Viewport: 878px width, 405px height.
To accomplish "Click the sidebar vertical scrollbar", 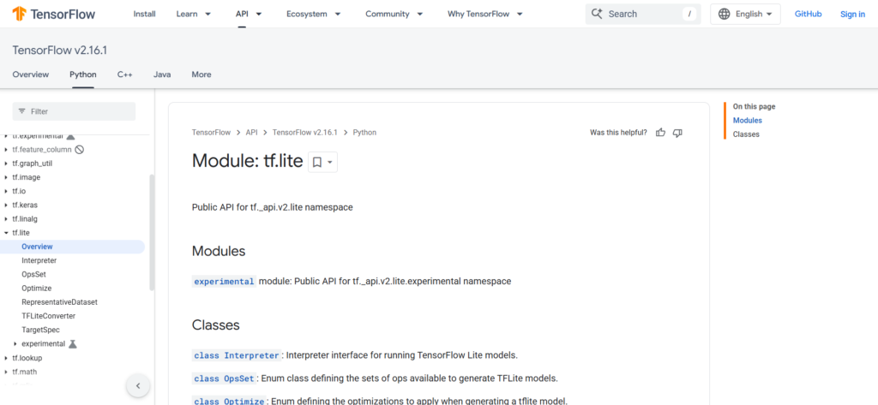I will [x=152, y=232].
